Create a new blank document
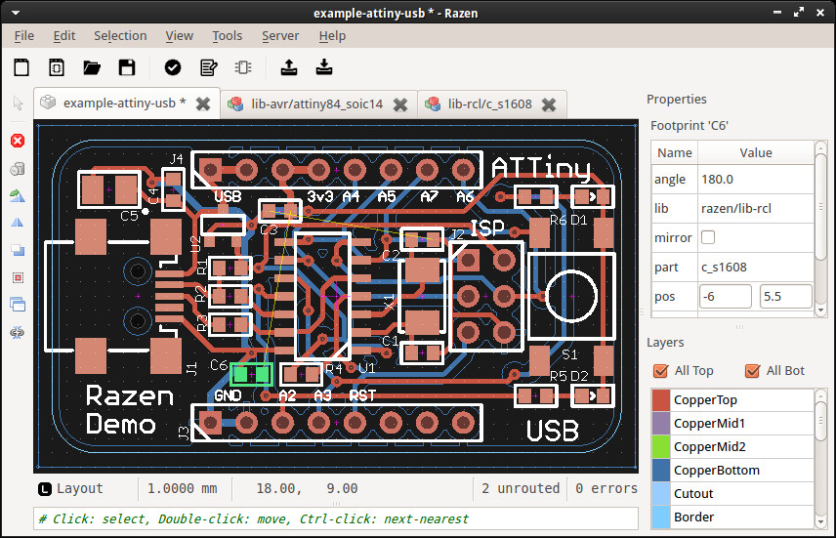 point(21,67)
